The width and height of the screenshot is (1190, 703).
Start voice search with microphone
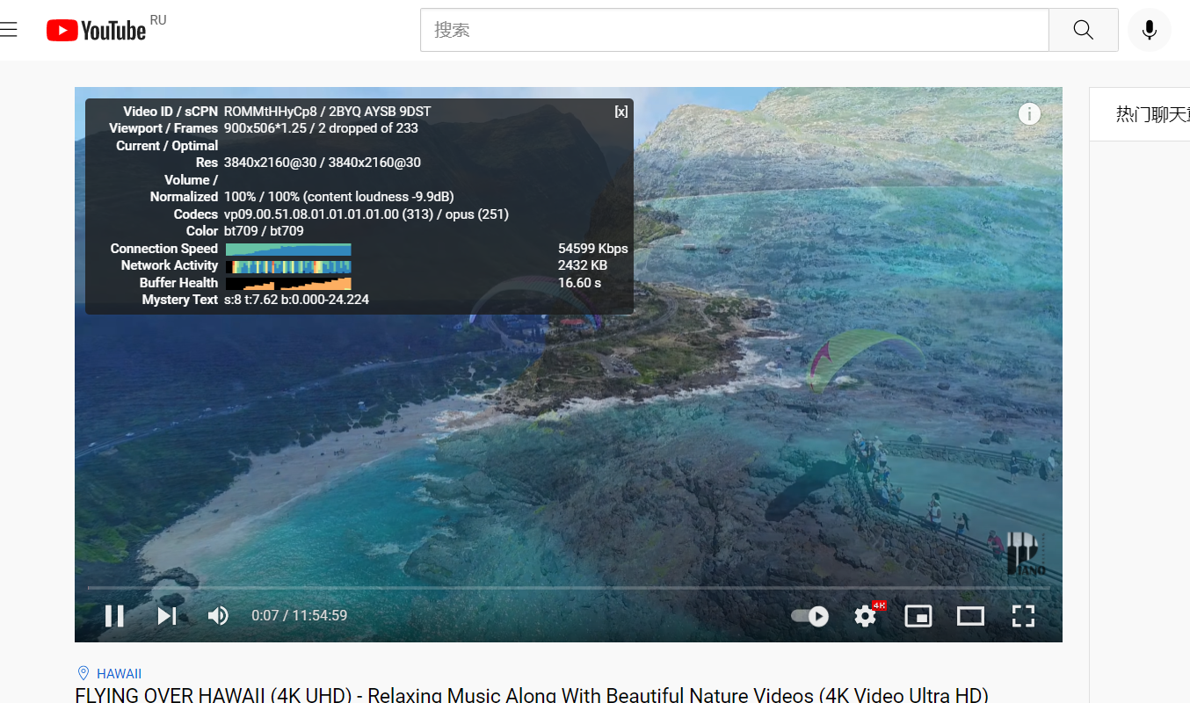1149,30
